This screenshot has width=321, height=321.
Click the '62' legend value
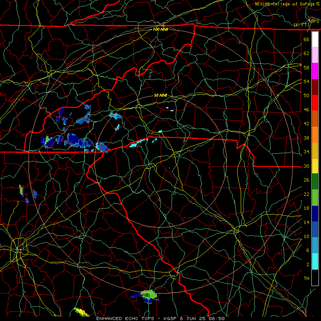tap(306, 53)
